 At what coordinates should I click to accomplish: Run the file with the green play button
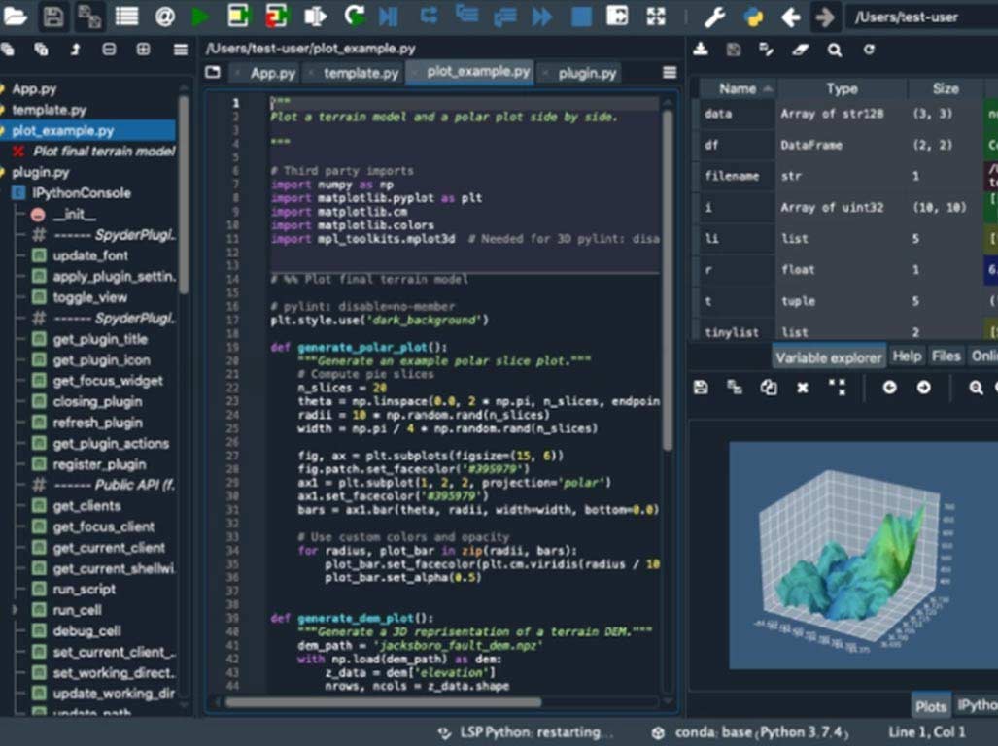tap(200, 17)
